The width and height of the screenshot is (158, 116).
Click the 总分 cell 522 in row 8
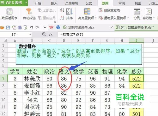tap(136, 86)
